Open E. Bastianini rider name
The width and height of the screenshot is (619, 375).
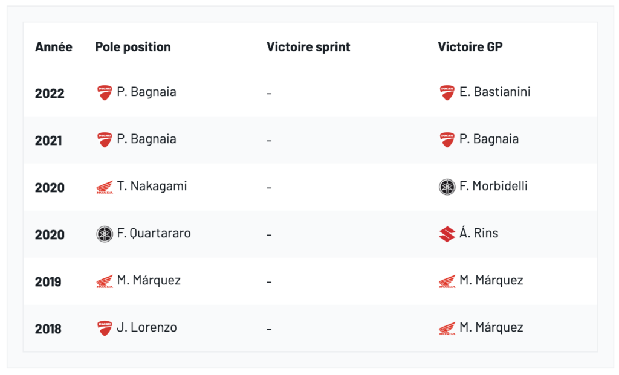495,92
